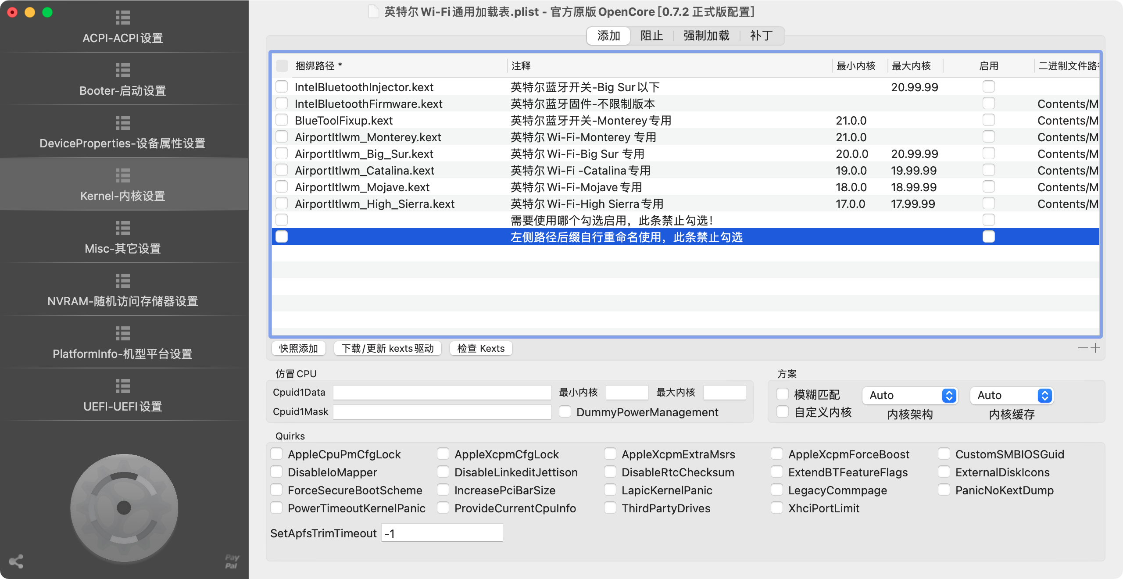The height and width of the screenshot is (579, 1123).
Task: Open the kernel architecture Auto dropdown
Action: (x=910, y=395)
